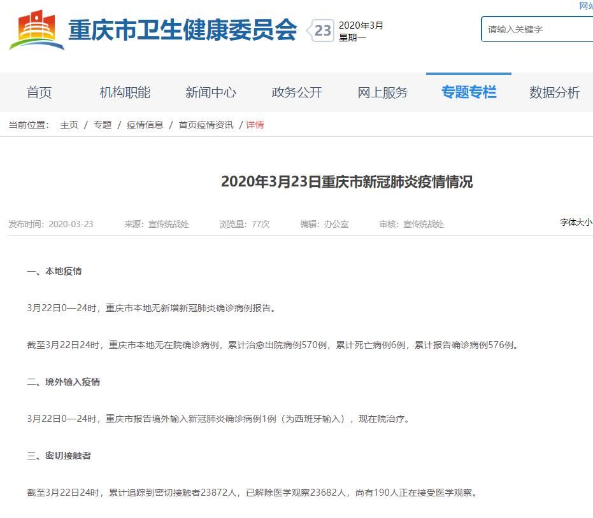Type in the 请输入关键字 search field
The width and height of the screenshot is (593, 518).
click(x=538, y=29)
